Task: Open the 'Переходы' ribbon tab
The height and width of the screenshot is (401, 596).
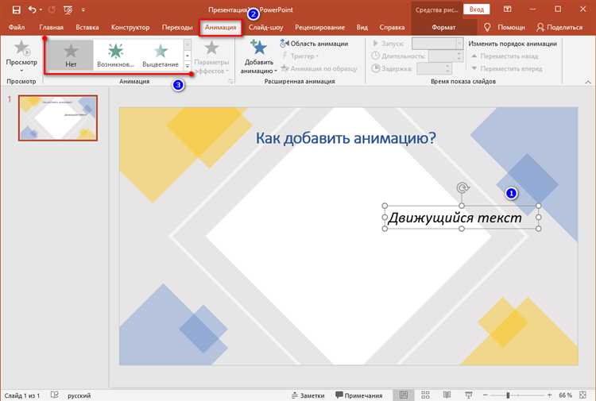Action: 176,27
